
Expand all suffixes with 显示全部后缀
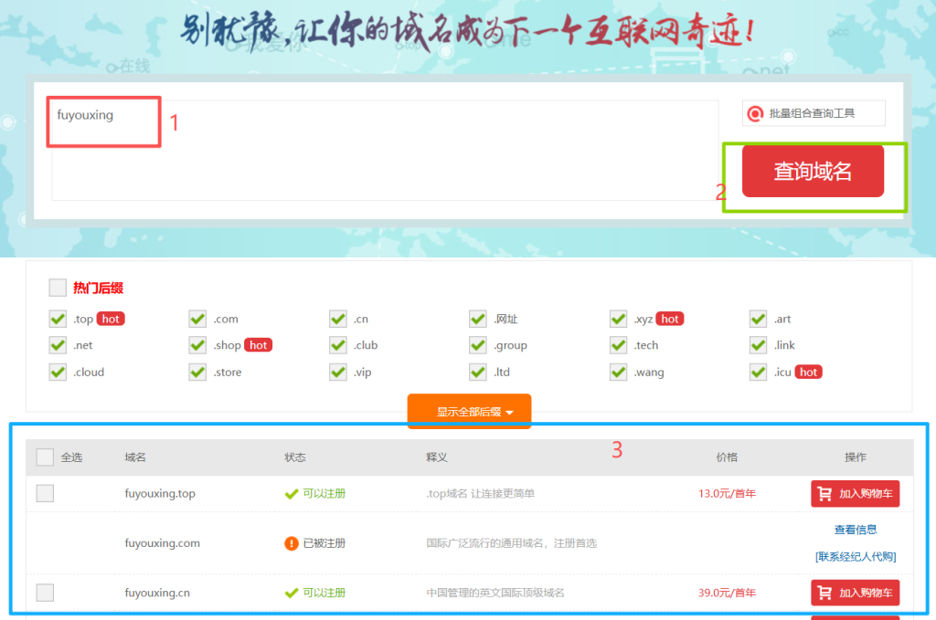tap(469, 412)
